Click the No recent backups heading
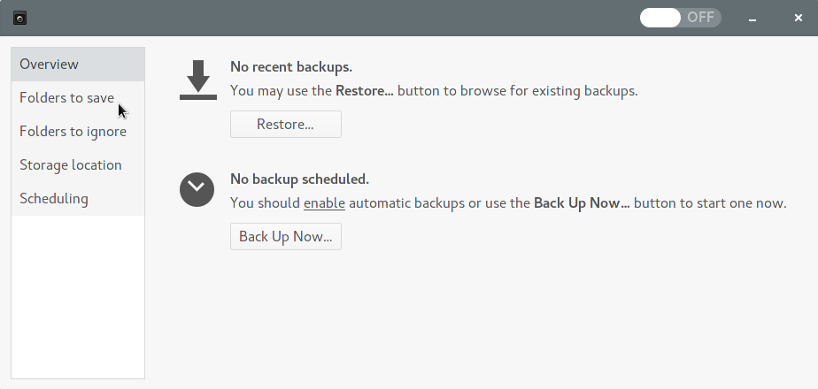Screen dimensions: 818x389 coord(291,67)
